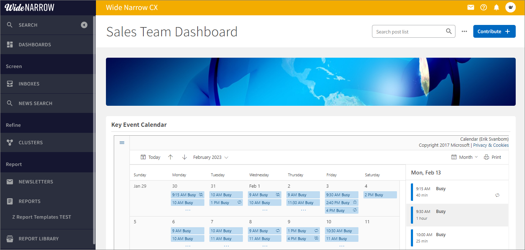This screenshot has height=250, width=525.
Task: Toggle the calendar hamburger menu
Action: point(122,142)
